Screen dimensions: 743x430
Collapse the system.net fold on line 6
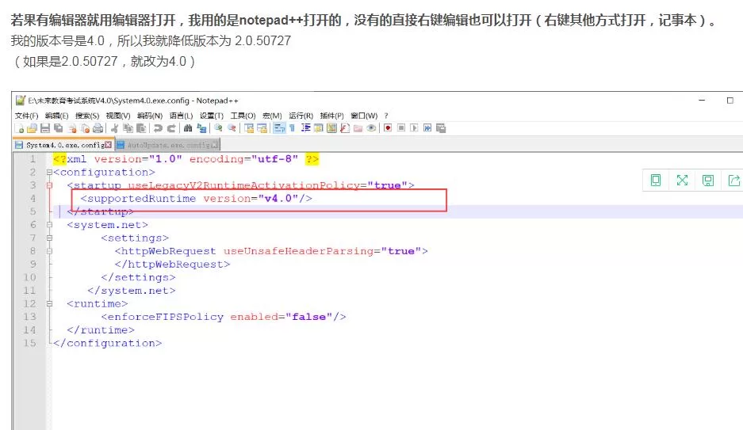[49, 225]
